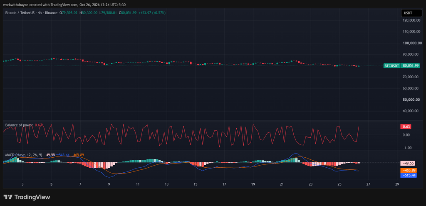
Task: Click the close value C80,051.99 in legend
Action: point(128,13)
